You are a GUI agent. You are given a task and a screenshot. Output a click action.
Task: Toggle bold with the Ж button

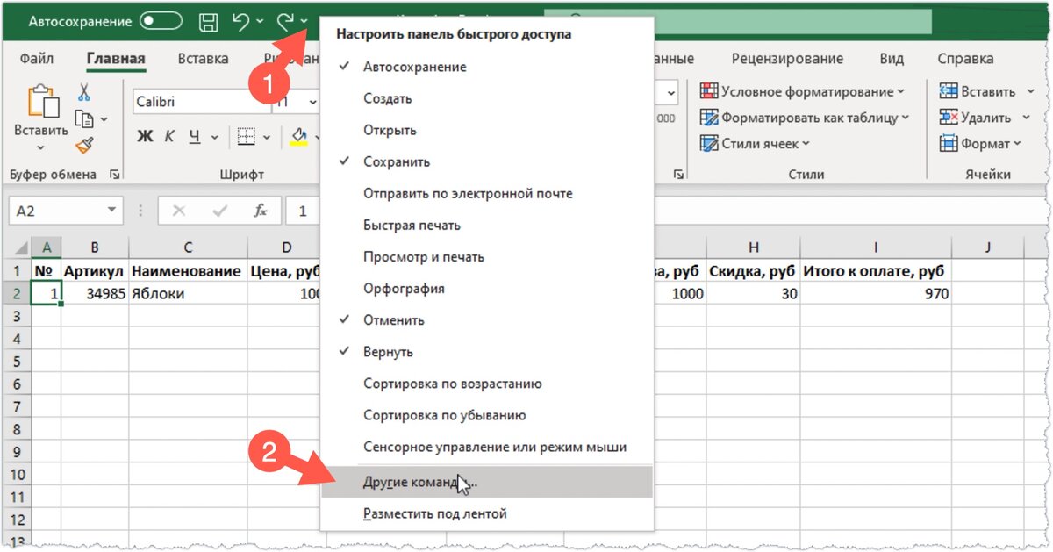pos(145,137)
